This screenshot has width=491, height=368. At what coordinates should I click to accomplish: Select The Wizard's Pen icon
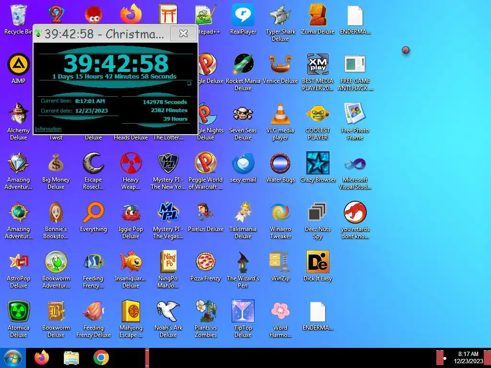(243, 262)
